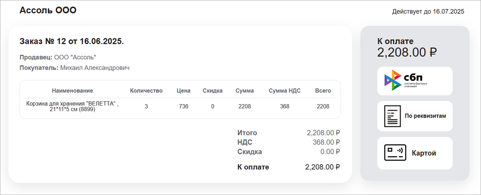Click the Всего column header

coord(323,91)
